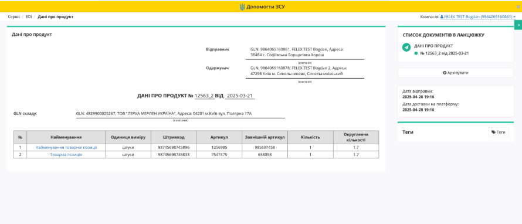This screenshot has width=522, height=224.
Task: Click the green paper plane document icon
Action: click(x=406, y=47)
